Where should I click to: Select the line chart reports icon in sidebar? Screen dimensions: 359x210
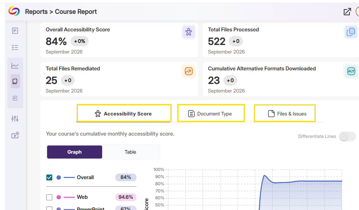[x=15, y=66]
